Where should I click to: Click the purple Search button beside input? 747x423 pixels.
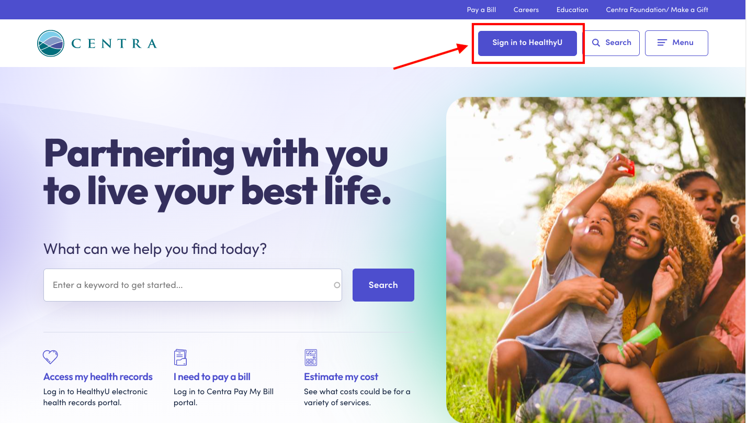point(383,285)
